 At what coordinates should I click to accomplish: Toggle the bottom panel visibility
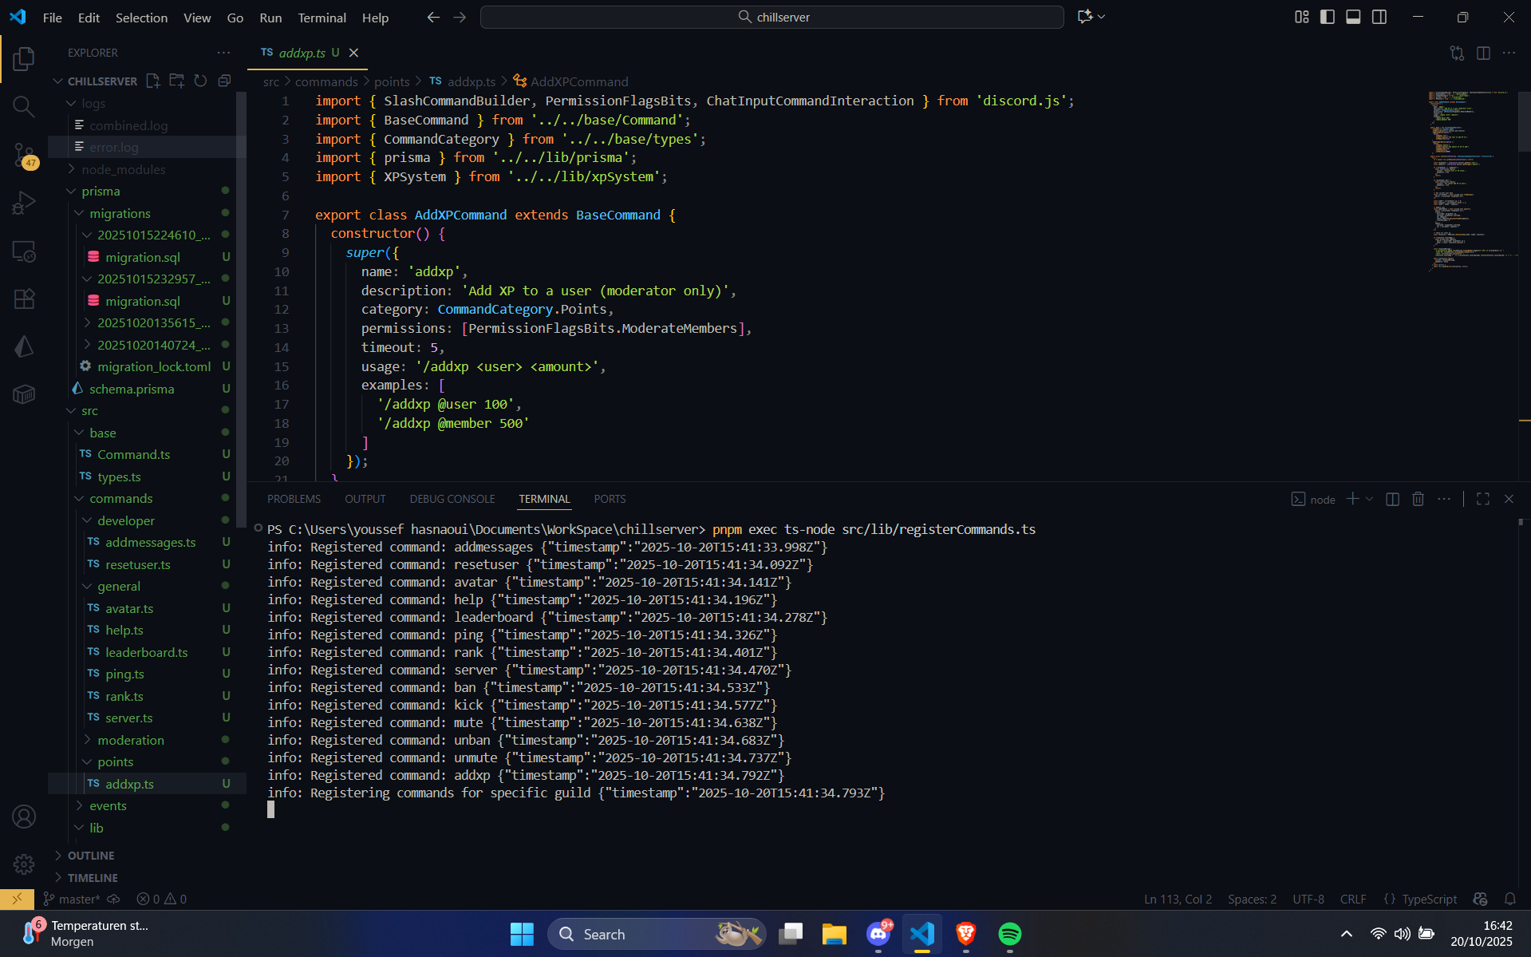(x=1353, y=17)
